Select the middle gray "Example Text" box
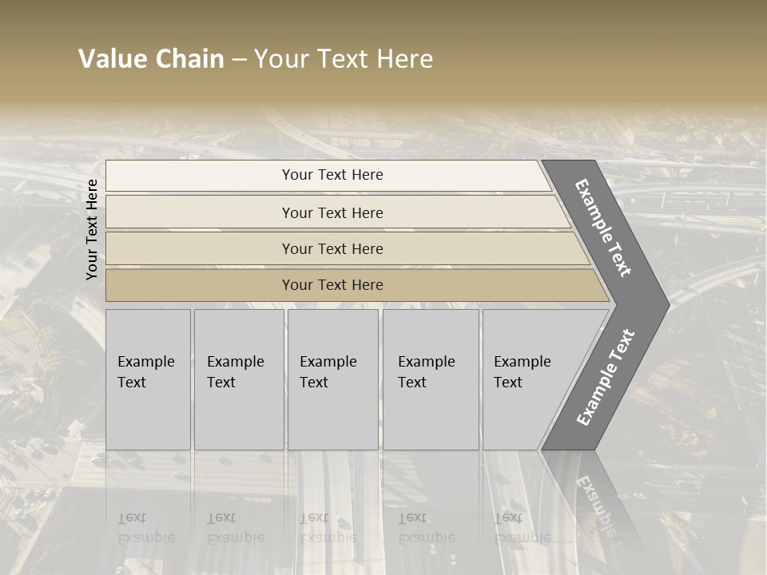The width and height of the screenshot is (767, 575). tap(332, 379)
